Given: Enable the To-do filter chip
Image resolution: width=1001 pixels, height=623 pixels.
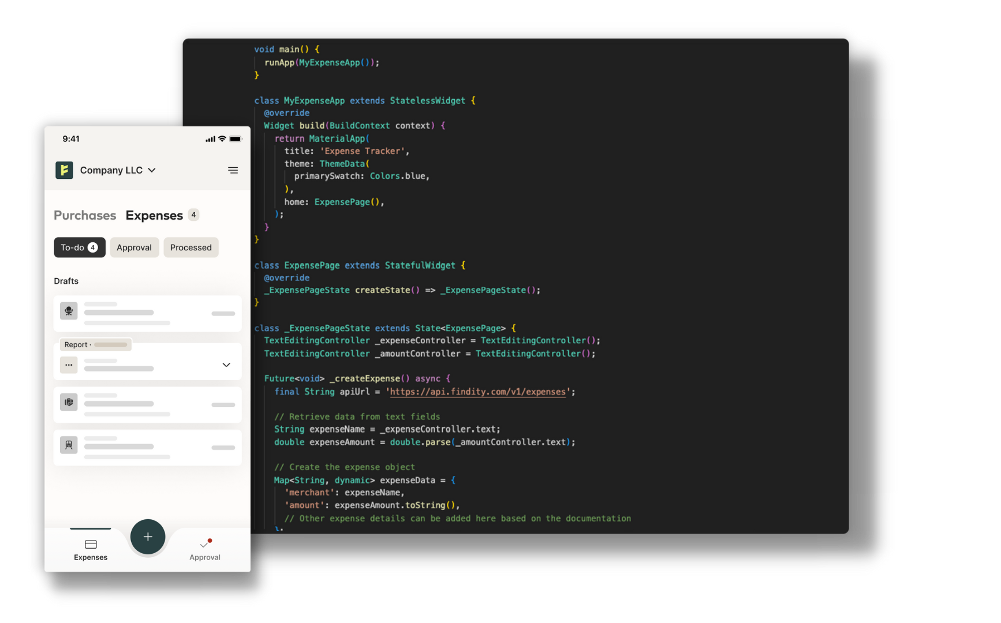Looking at the screenshot, I should (x=79, y=247).
